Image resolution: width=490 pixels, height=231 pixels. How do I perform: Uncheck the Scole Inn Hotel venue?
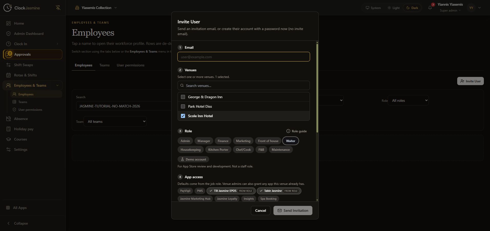pyautogui.click(x=183, y=116)
